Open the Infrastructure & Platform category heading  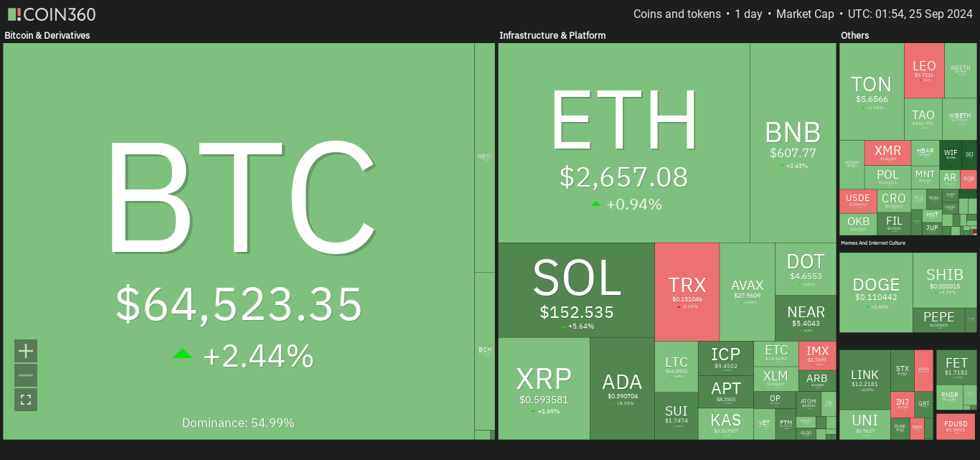click(552, 35)
